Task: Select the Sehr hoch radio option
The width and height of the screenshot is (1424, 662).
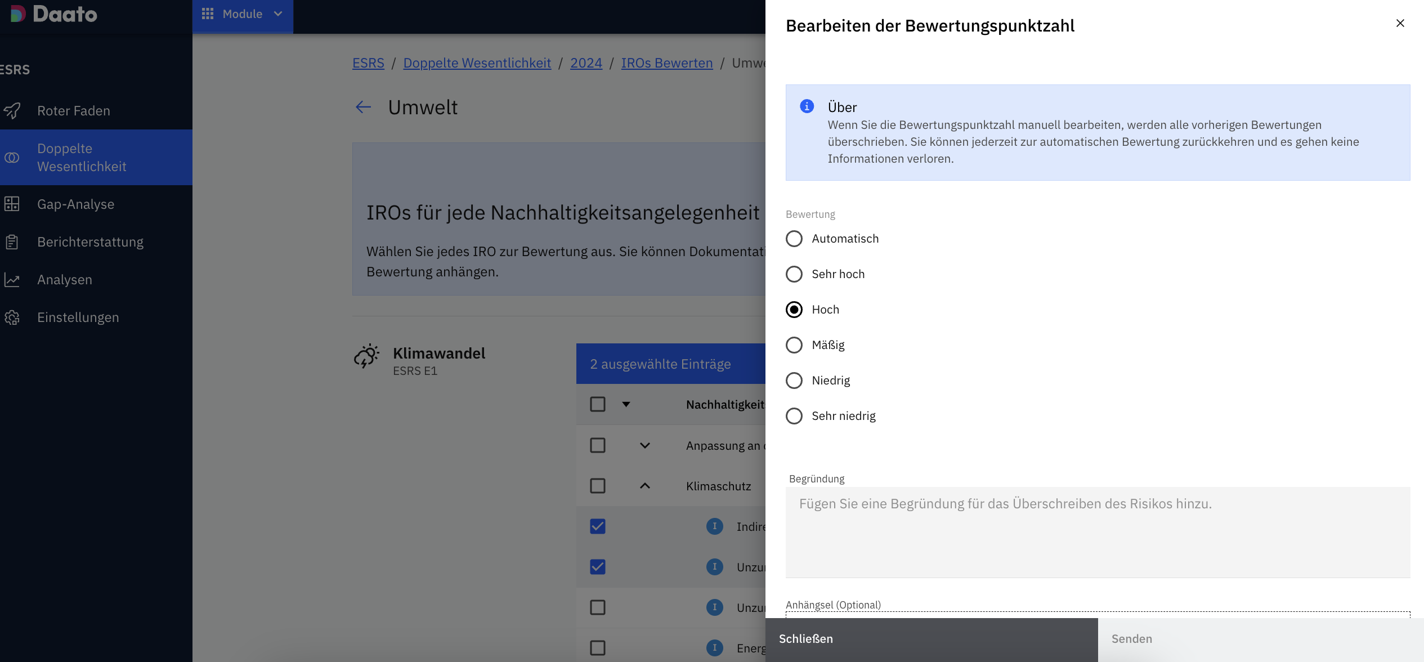Action: click(x=794, y=274)
